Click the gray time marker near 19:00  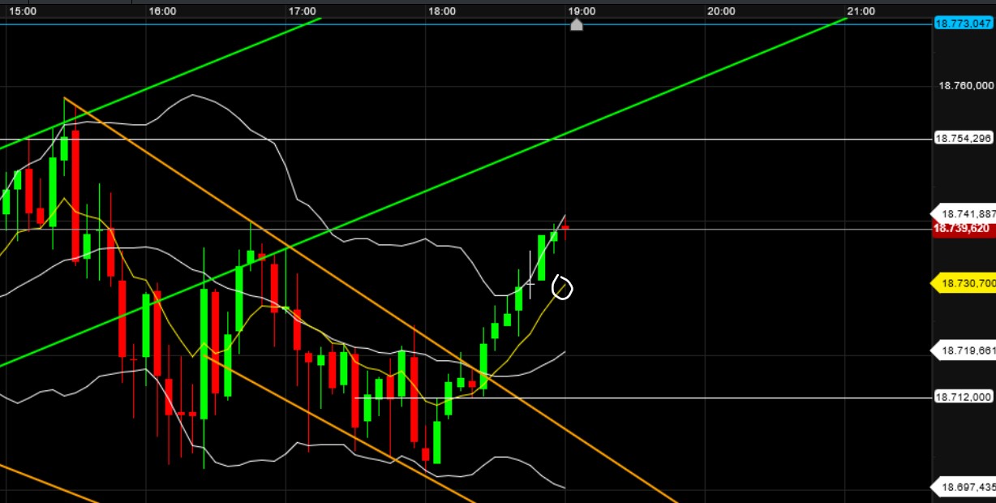576,24
